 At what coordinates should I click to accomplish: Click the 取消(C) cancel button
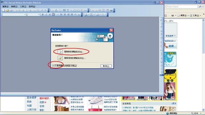106,66
